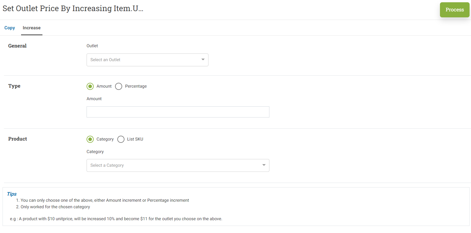The height and width of the screenshot is (233, 471).
Task: Open the Select a Category dropdown
Action: tap(178, 165)
